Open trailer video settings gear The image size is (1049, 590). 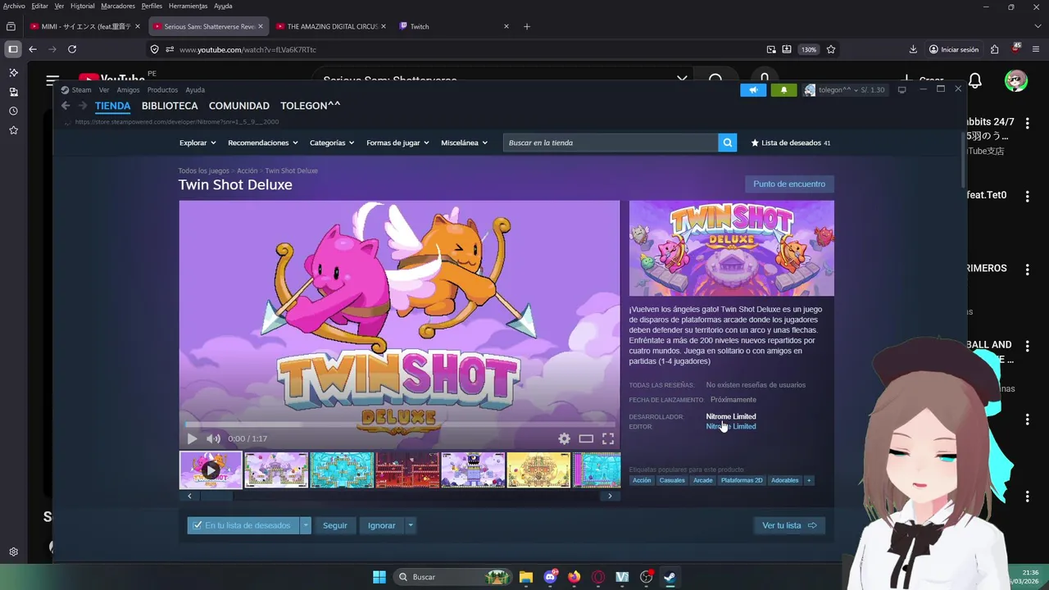(564, 438)
